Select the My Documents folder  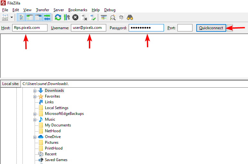coord(58,125)
